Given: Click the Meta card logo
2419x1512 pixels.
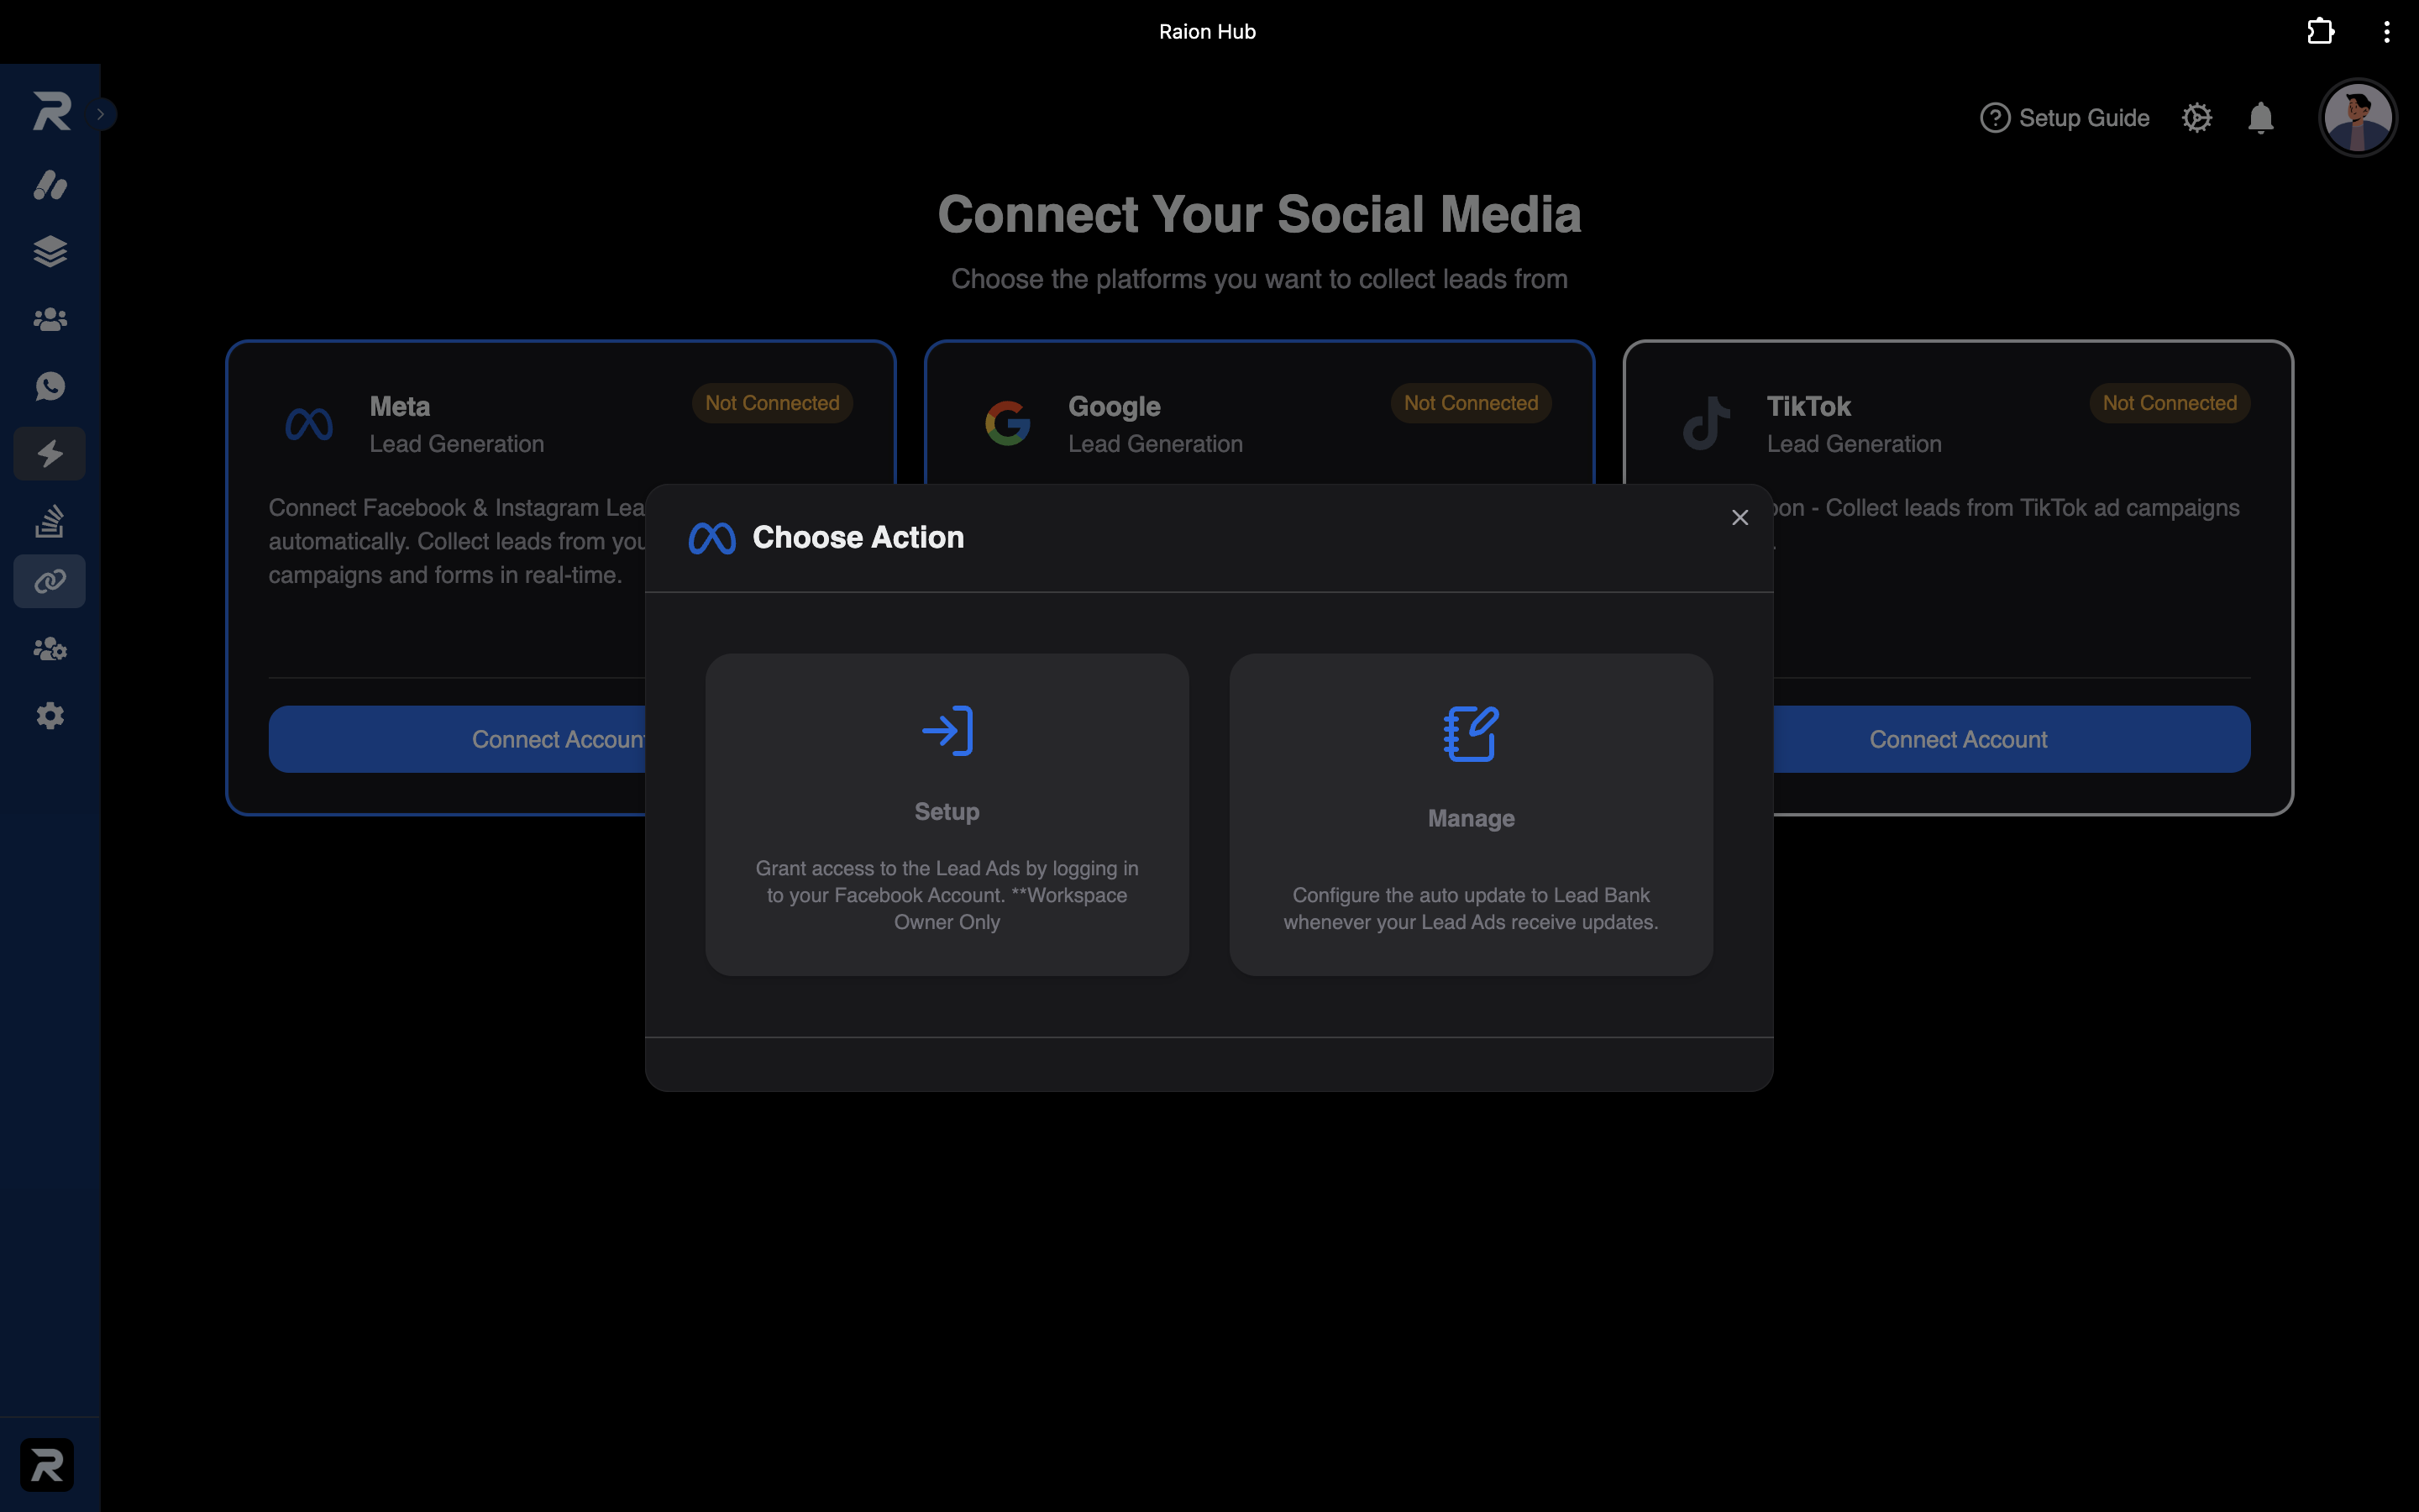Looking at the screenshot, I should [309, 424].
